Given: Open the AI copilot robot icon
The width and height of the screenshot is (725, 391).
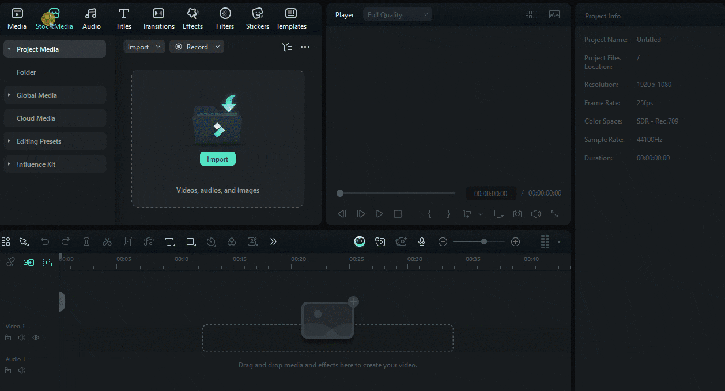Looking at the screenshot, I should pos(360,241).
